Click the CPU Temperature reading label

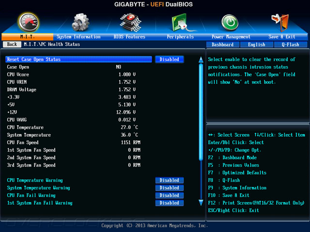tap(25, 128)
